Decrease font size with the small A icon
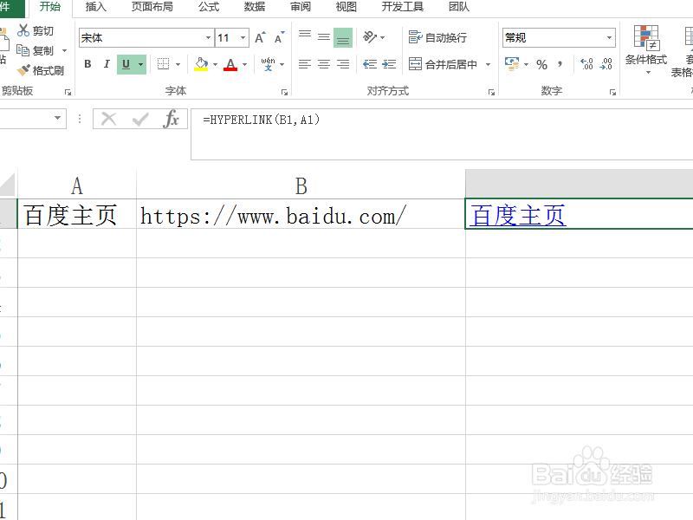Image resolution: width=693 pixels, height=520 pixels. (x=279, y=38)
